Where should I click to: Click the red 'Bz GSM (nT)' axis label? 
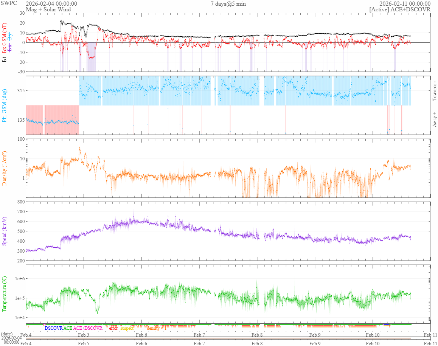point(4,38)
